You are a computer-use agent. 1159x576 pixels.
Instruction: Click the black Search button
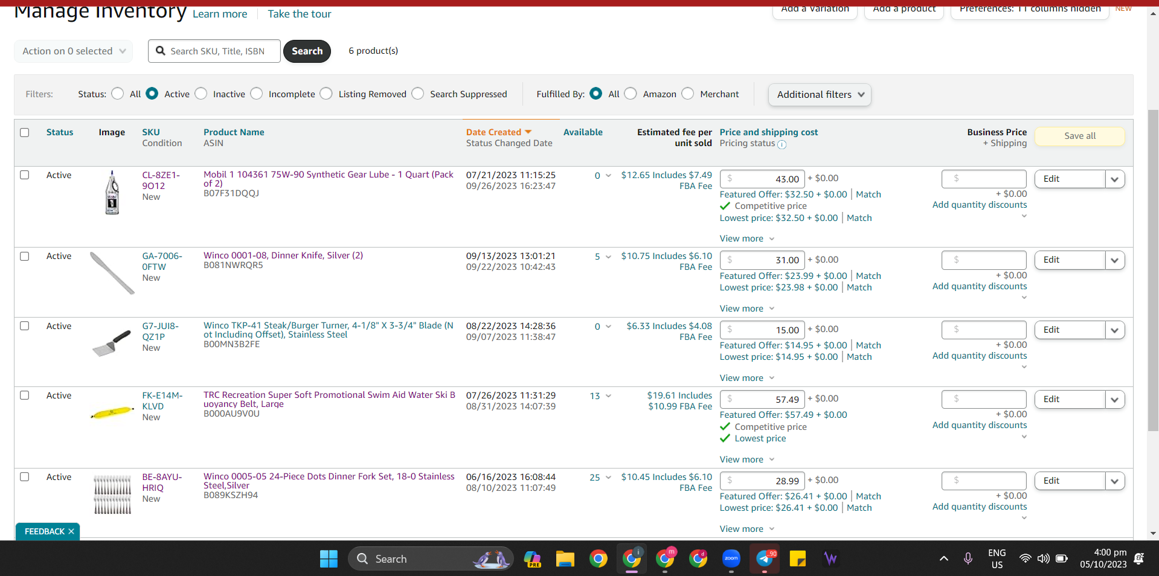click(307, 51)
